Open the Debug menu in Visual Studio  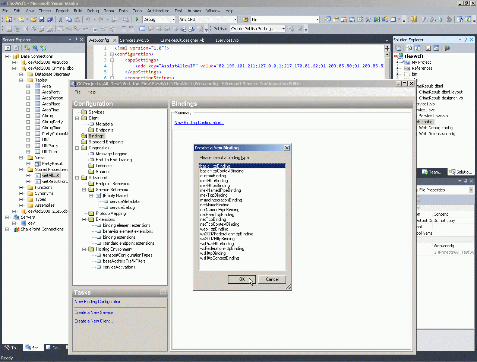point(93,11)
